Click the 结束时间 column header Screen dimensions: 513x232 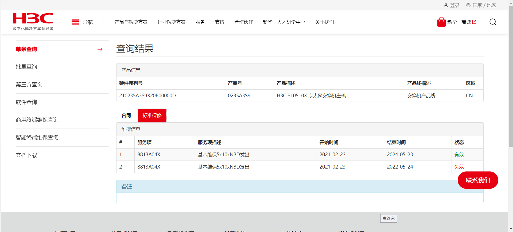396,142
